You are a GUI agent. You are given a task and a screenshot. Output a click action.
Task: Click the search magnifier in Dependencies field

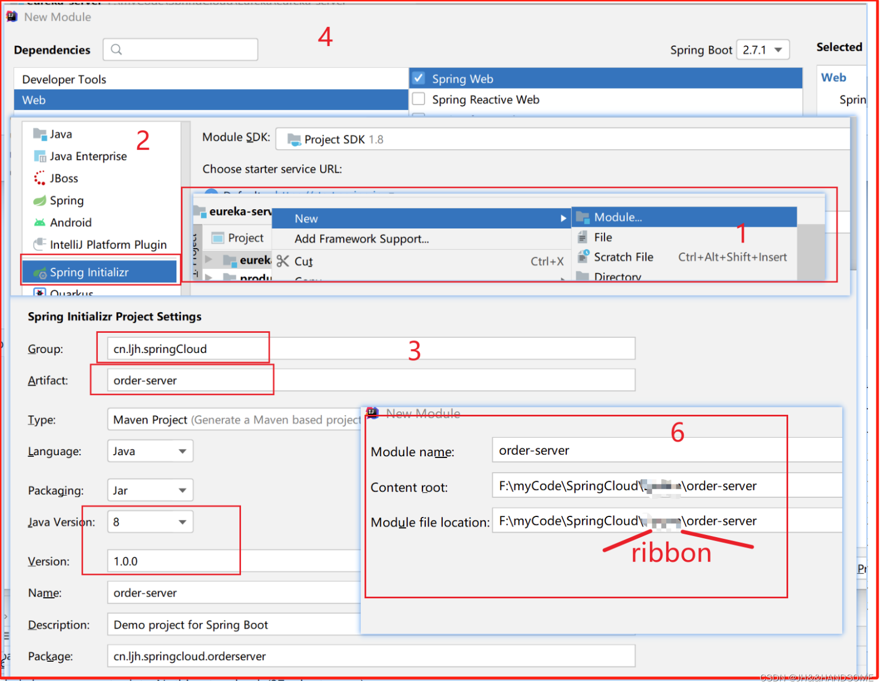(116, 49)
